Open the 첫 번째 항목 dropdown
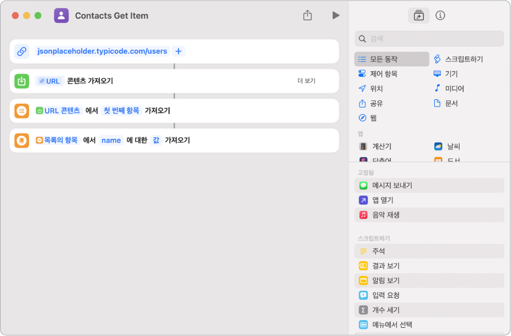511x336 pixels. pyautogui.click(x=121, y=111)
